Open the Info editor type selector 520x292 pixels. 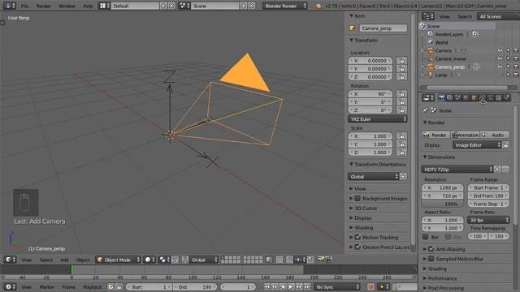pos(9,6)
